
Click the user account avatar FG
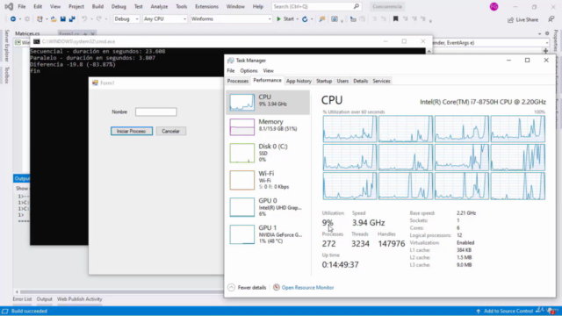pyautogui.click(x=494, y=6)
